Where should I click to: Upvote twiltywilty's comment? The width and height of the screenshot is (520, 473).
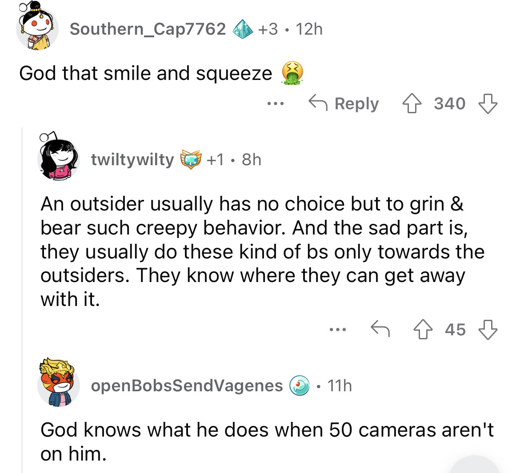point(423,330)
